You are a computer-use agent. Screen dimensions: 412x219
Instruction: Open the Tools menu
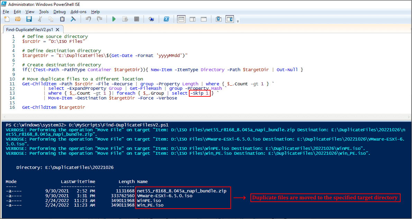[44, 11]
